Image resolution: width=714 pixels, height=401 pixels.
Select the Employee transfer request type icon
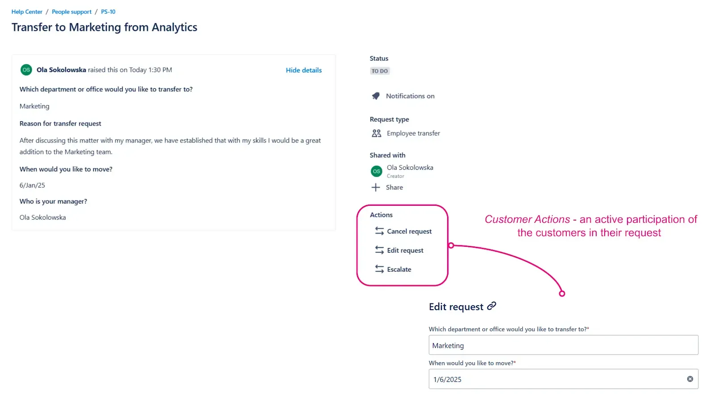376,133
